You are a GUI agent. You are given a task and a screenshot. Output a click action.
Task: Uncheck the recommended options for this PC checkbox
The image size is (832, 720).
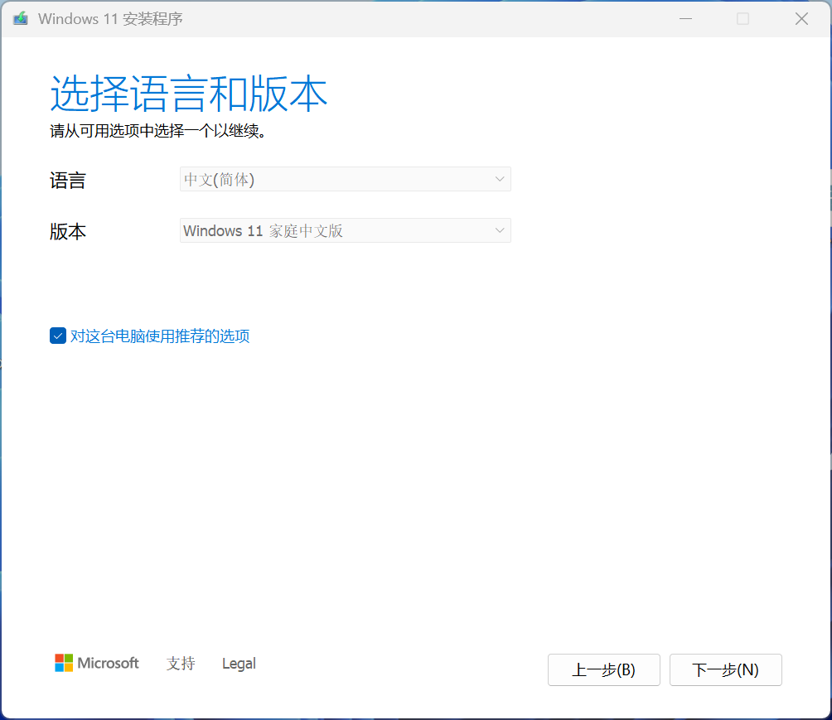[x=58, y=336]
